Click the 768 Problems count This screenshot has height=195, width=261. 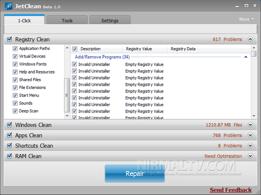point(227,135)
